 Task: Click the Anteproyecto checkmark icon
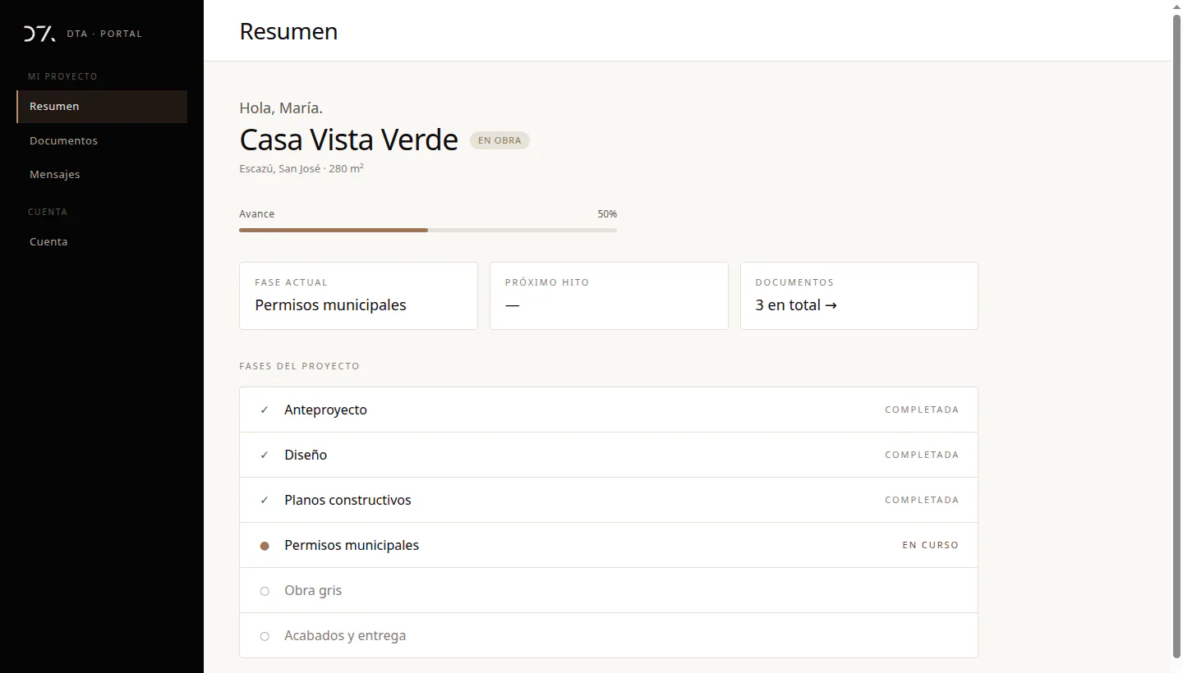coord(265,410)
